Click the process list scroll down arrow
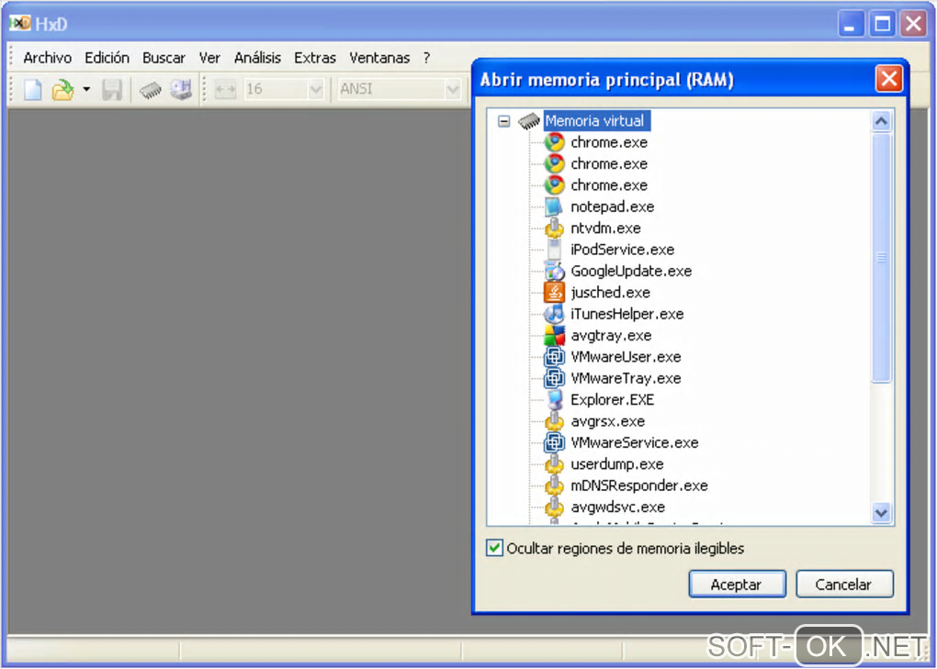Image resolution: width=937 pixels, height=669 pixels. [882, 513]
